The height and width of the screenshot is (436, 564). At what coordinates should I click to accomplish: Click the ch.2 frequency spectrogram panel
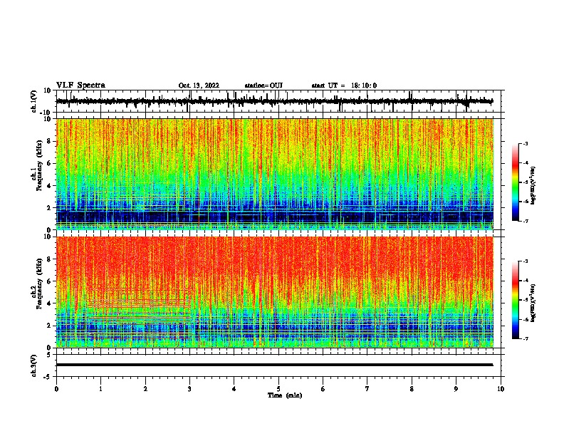(x=275, y=292)
